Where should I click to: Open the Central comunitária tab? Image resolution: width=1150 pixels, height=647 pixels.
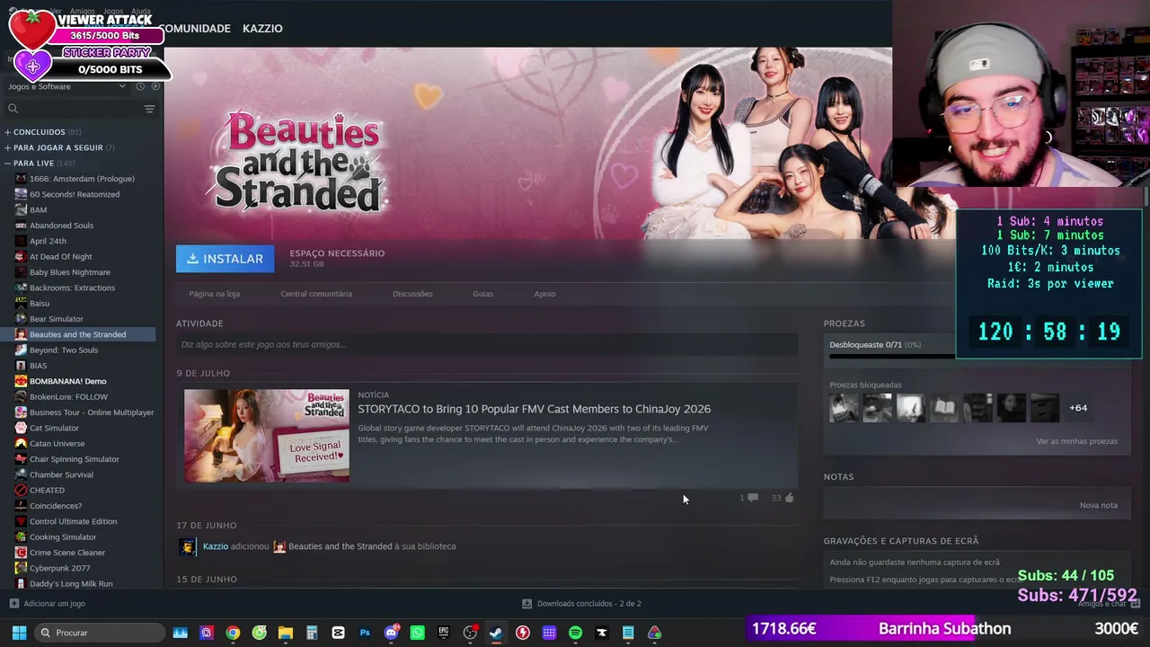(x=316, y=294)
